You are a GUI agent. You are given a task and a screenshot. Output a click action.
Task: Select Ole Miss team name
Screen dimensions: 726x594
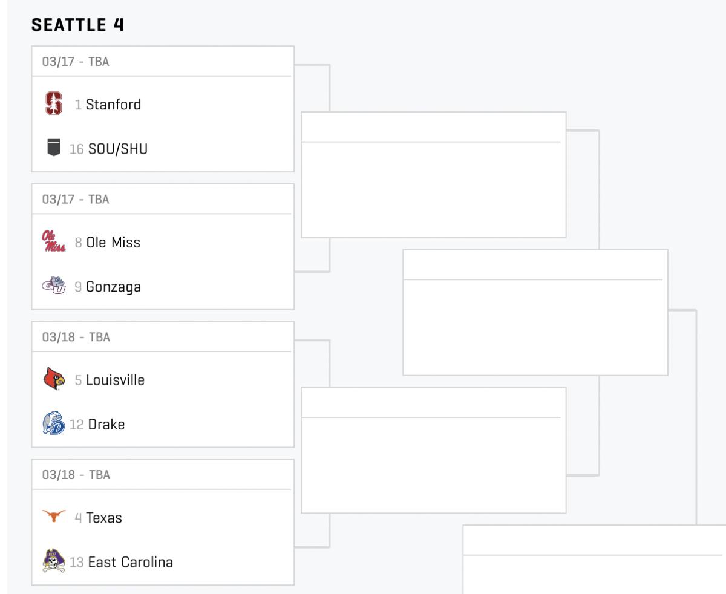(x=113, y=243)
